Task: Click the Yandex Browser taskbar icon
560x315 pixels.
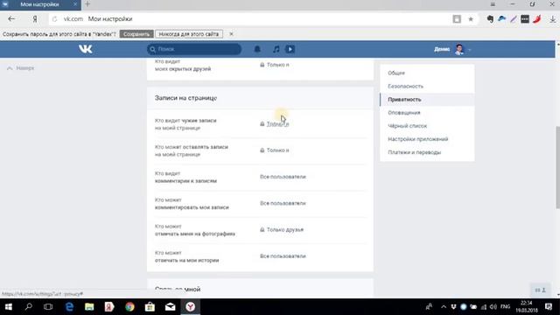Action: click(191, 307)
